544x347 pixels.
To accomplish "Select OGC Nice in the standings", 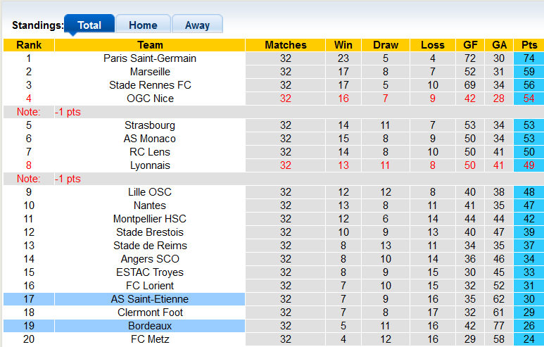I will tap(150, 99).
